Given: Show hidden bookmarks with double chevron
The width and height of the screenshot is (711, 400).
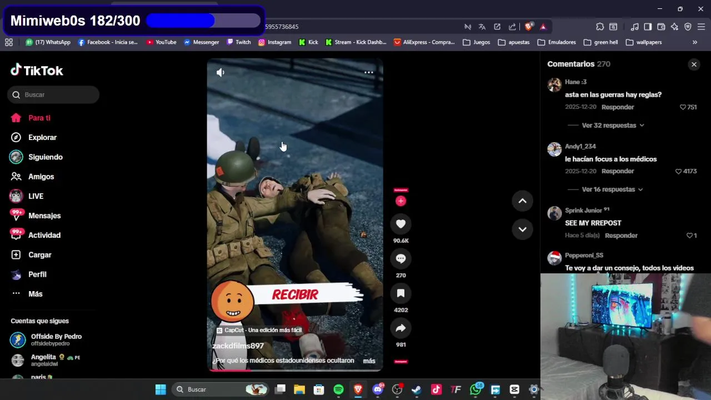Looking at the screenshot, I should point(694,42).
